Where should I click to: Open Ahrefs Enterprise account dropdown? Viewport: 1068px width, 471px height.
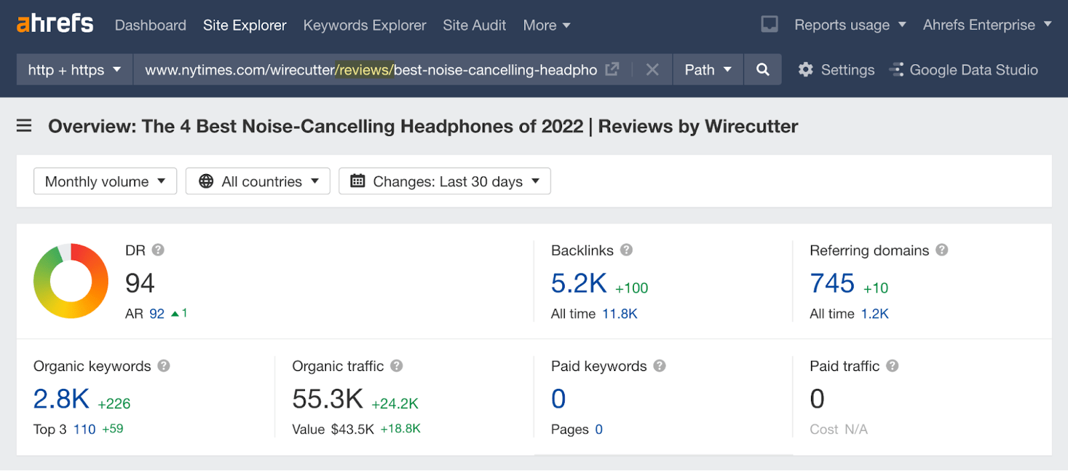(x=987, y=25)
